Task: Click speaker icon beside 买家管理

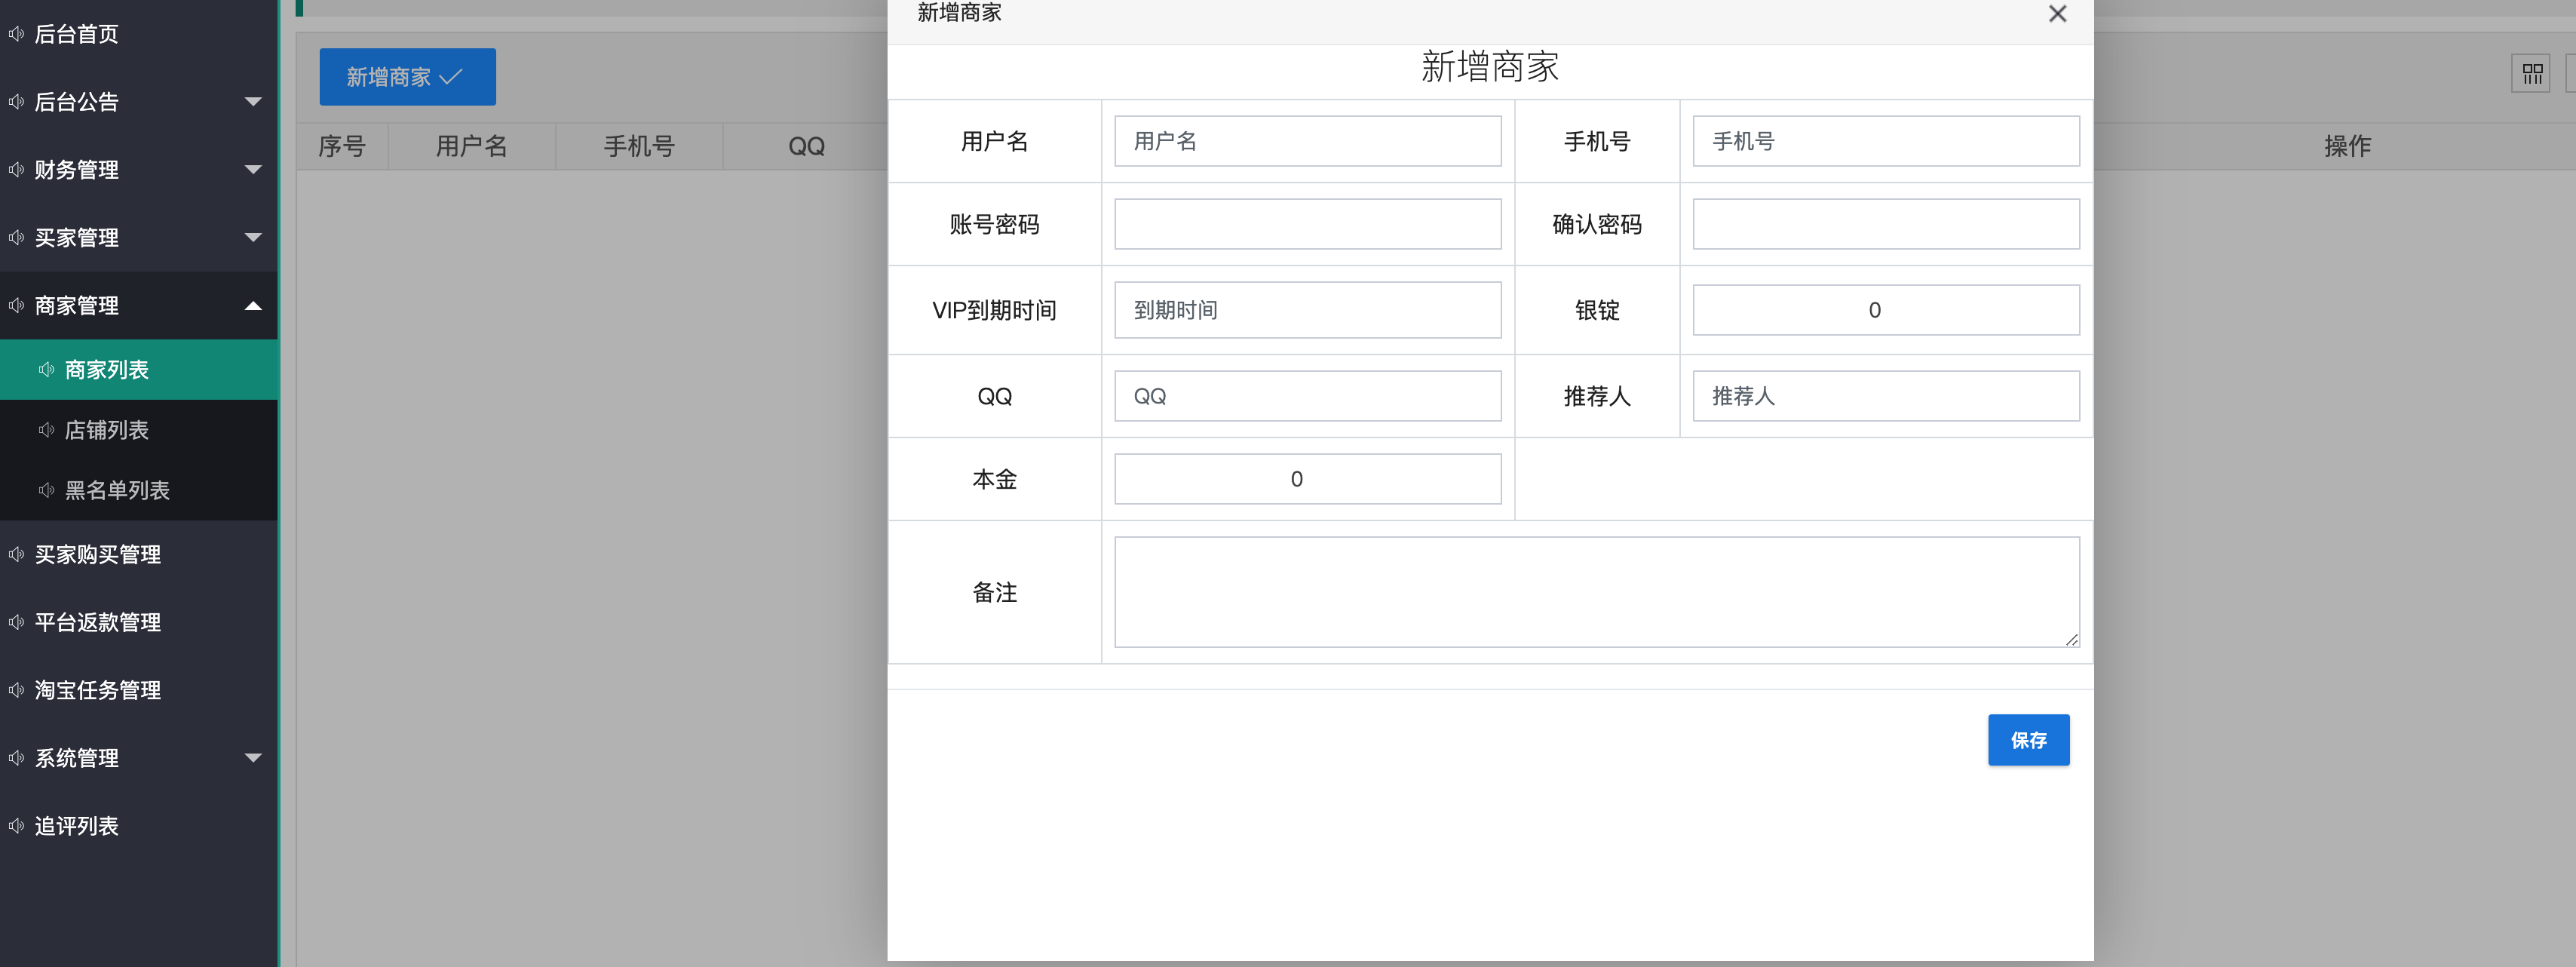Action: tap(17, 238)
